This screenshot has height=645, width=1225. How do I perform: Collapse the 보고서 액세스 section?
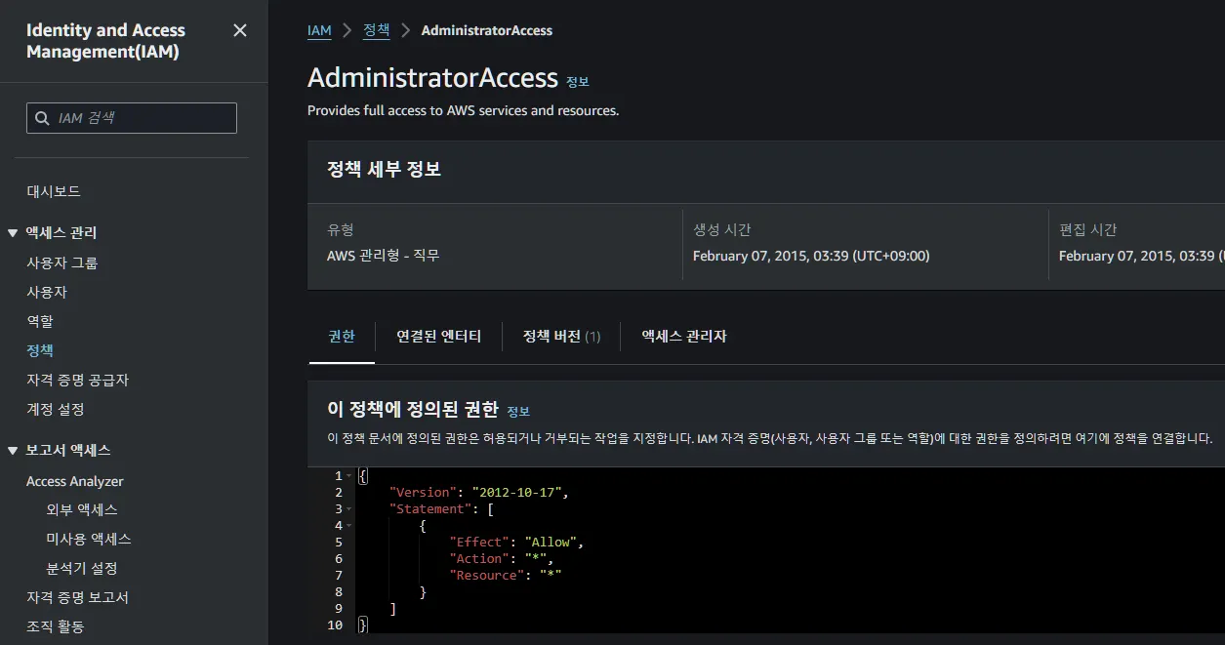click(x=13, y=450)
